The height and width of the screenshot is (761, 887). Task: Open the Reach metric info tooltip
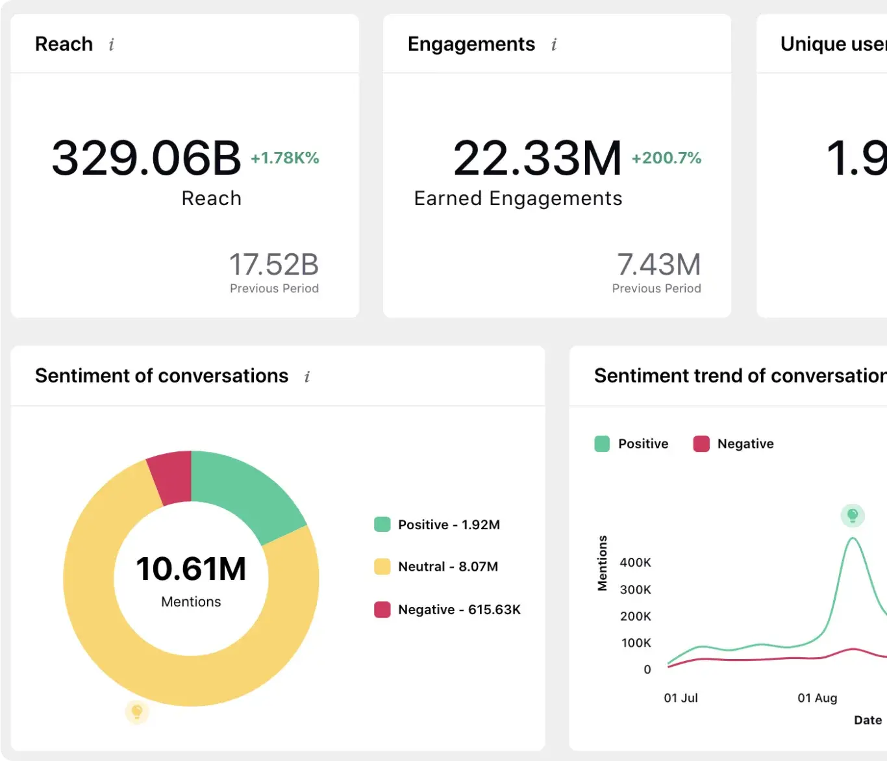pyautogui.click(x=111, y=44)
